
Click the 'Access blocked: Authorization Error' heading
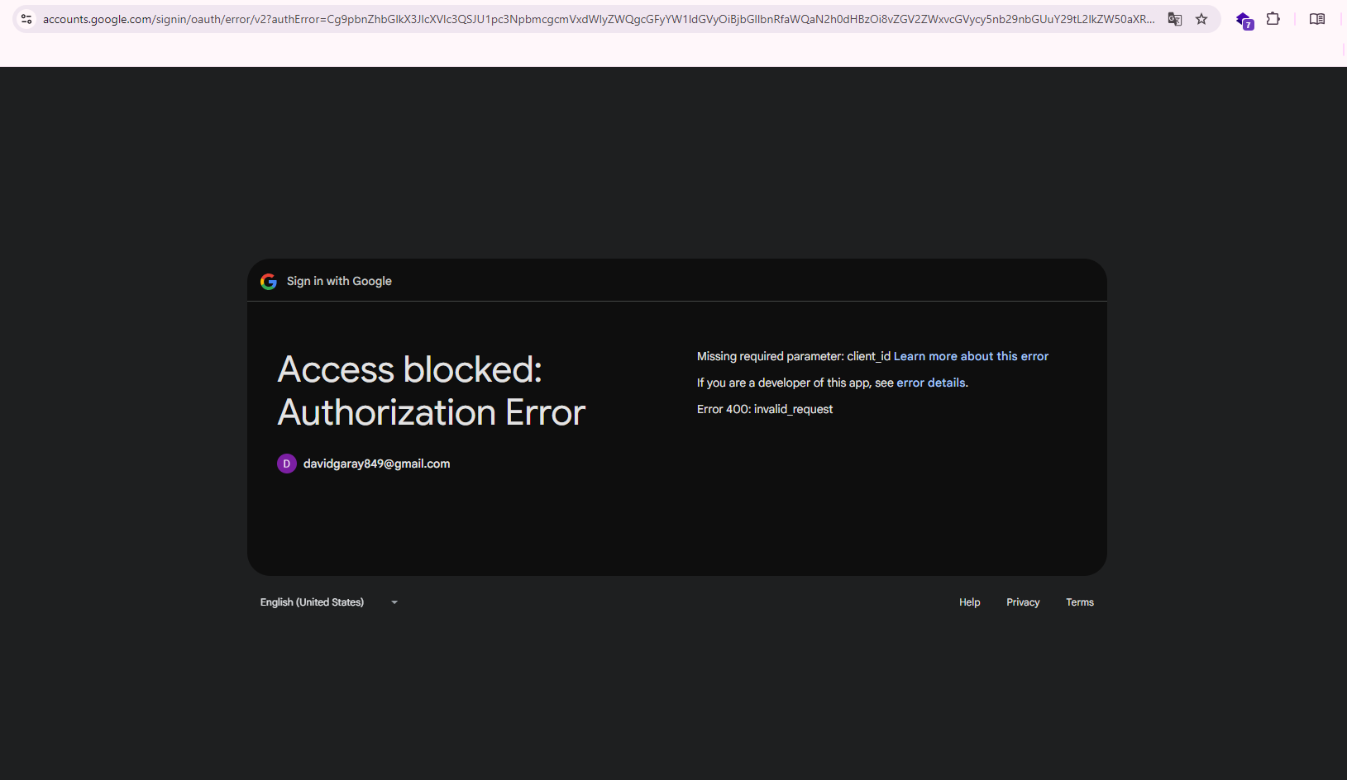[432, 391]
